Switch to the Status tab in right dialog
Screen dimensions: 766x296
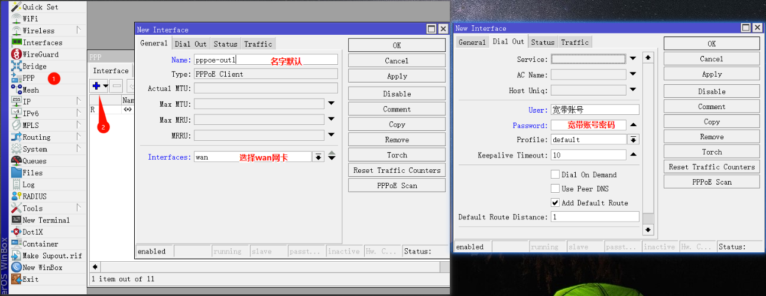click(x=543, y=42)
